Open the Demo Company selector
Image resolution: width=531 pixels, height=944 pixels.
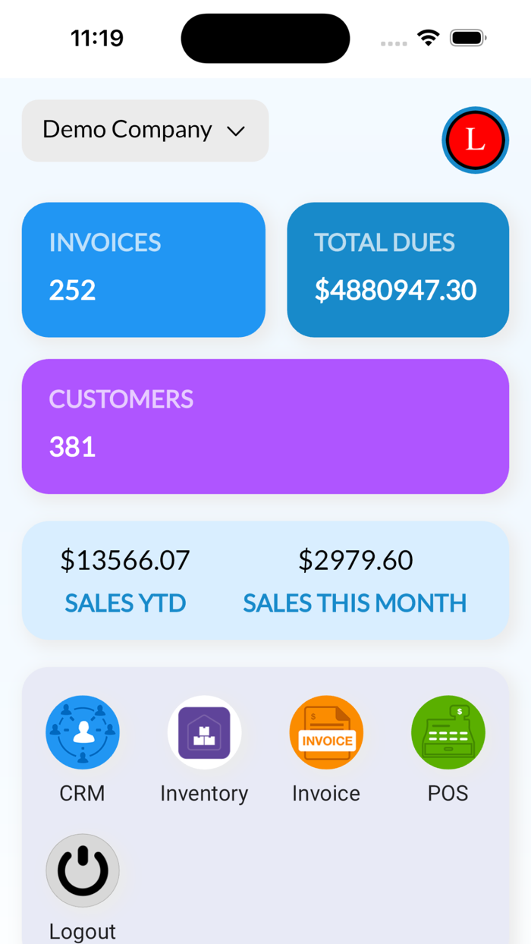144,131
